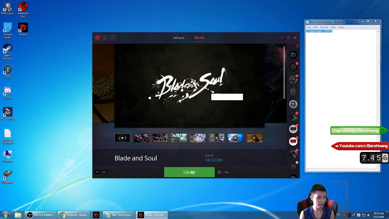Select the green landscape thumbnail

click(x=179, y=138)
